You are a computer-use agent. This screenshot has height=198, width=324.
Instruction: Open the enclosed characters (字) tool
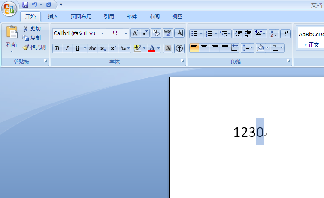(x=179, y=48)
